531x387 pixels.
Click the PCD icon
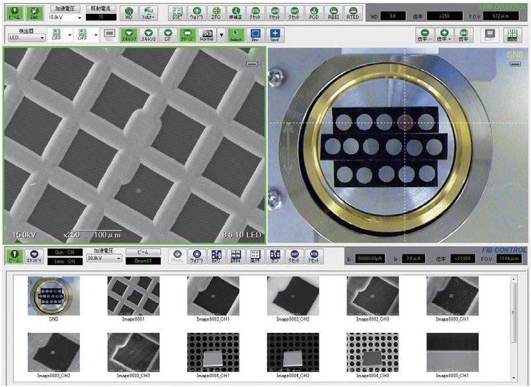[x=313, y=13]
